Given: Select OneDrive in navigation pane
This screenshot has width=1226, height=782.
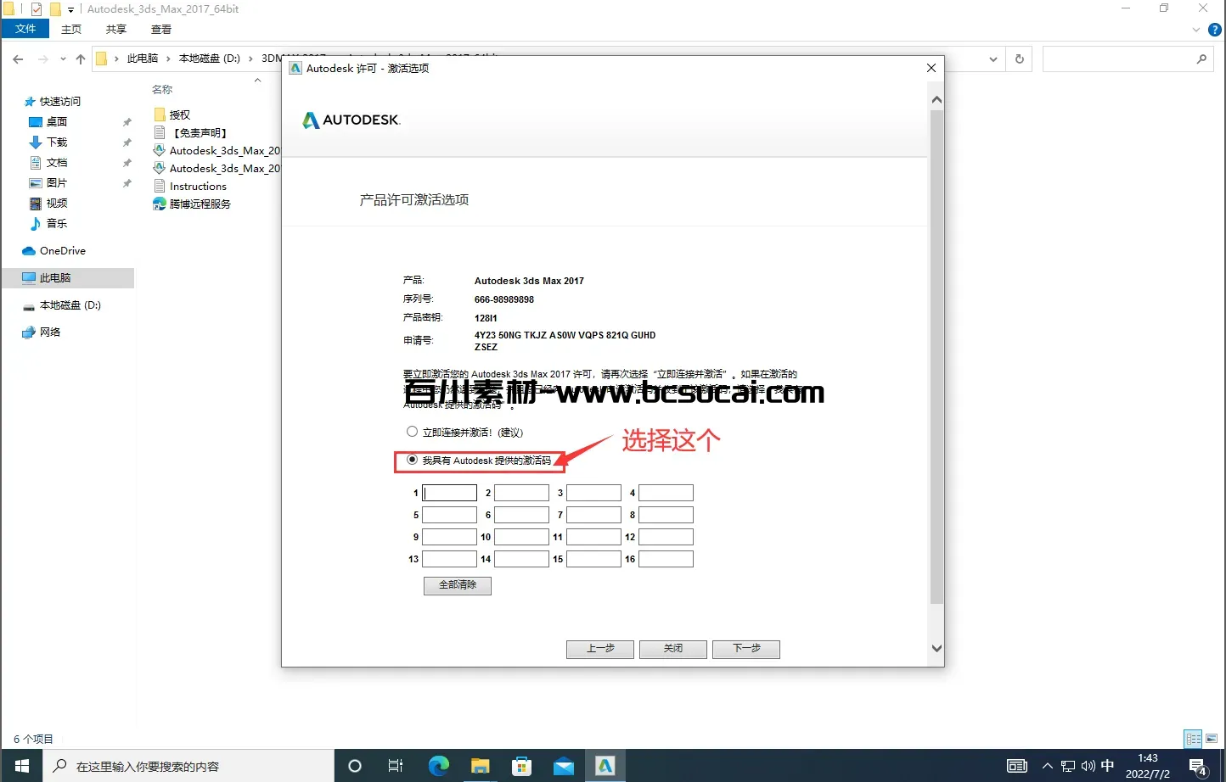Looking at the screenshot, I should tap(62, 250).
